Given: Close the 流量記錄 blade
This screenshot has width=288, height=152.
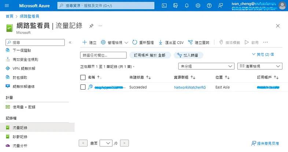Looking at the screenshot, I should [x=278, y=26].
